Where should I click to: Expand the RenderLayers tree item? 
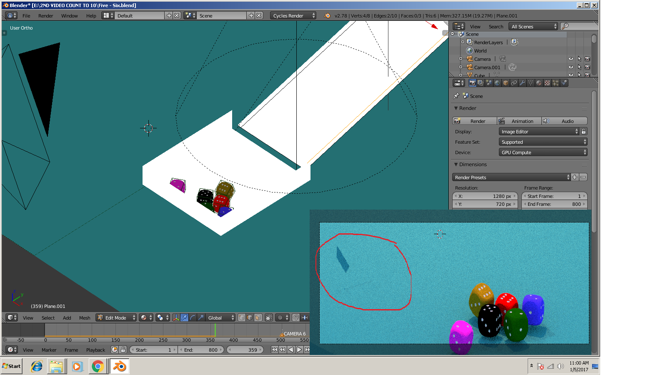(463, 42)
